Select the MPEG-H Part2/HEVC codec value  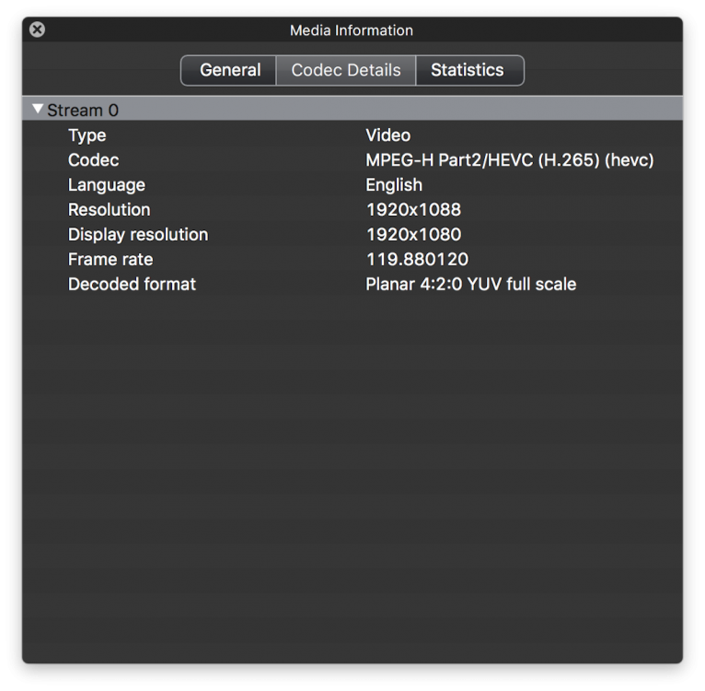(x=509, y=160)
